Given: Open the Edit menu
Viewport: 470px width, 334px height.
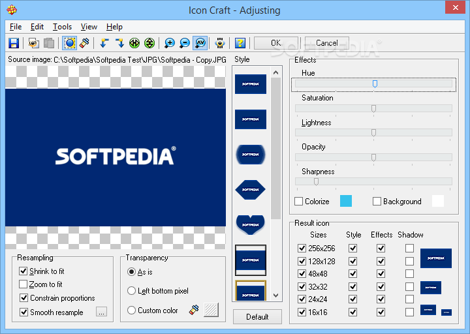Looking at the screenshot, I should [x=37, y=27].
